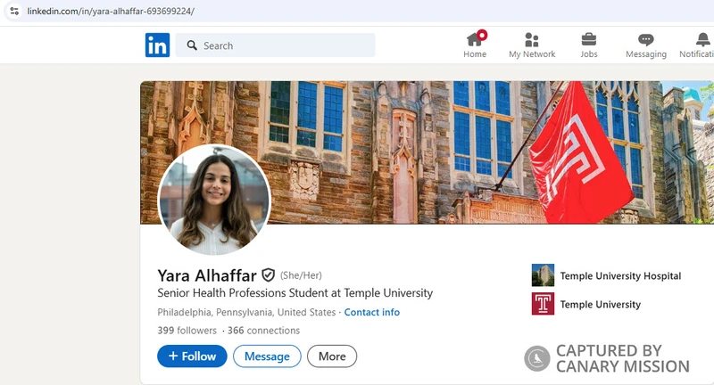Focus the LinkedIn Search field
The height and width of the screenshot is (385, 714).
276,45
